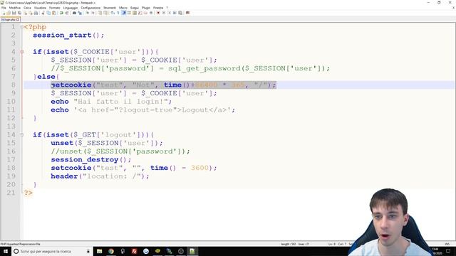Open the Windows Start menu
Image resolution: width=456 pixels, height=256 pixels.
pyautogui.click(x=6, y=251)
